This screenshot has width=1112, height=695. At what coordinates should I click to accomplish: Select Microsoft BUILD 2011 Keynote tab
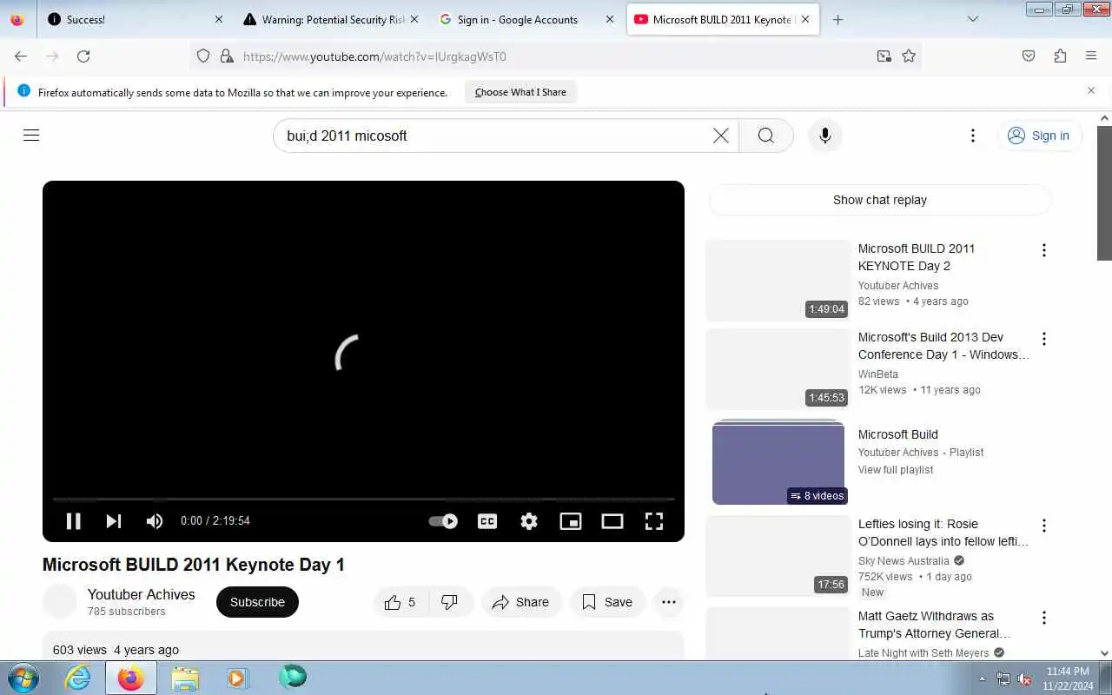[x=723, y=19]
